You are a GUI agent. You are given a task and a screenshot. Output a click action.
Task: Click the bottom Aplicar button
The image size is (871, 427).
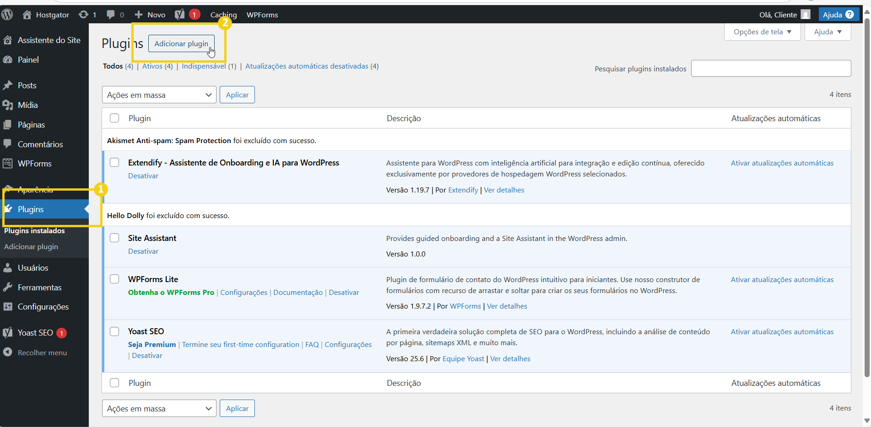coord(237,408)
